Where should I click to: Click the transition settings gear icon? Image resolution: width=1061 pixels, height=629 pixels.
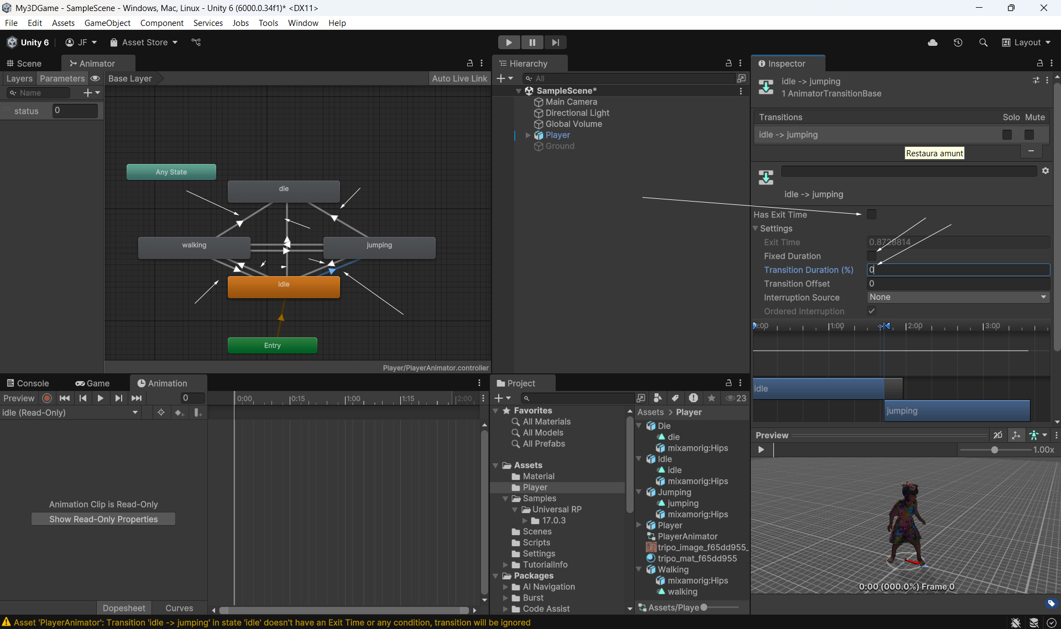[x=1046, y=171]
